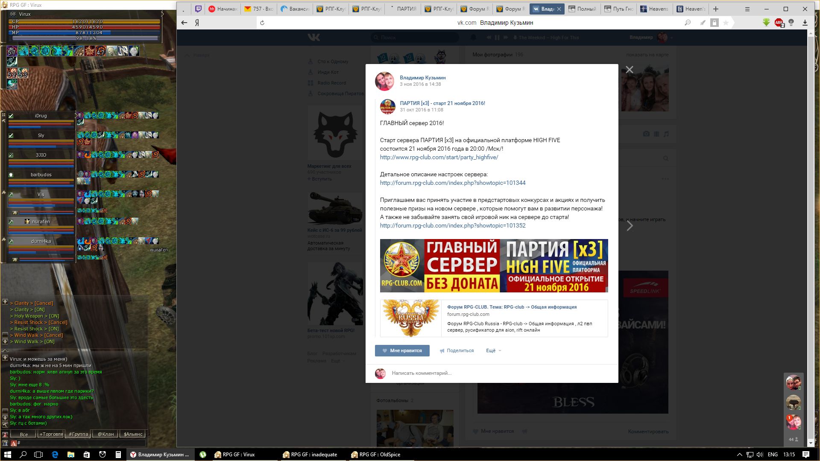Switch to the Вакансии browser tab

[295, 9]
